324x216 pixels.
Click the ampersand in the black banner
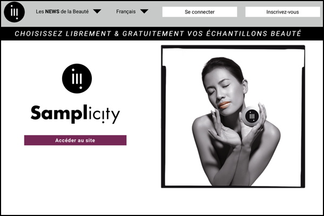(117, 33)
